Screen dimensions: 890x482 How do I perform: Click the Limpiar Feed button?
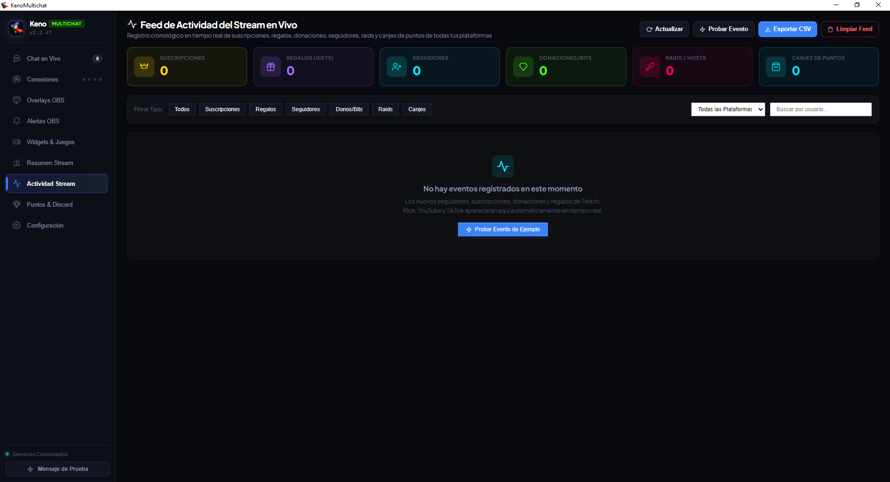850,29
